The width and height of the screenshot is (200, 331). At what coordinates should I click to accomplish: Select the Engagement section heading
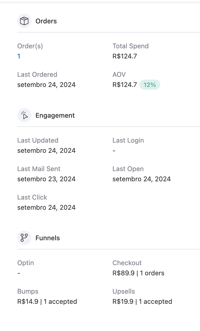coord(55,115)
